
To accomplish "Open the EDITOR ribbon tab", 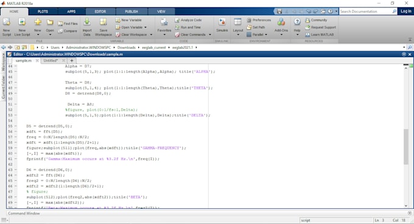I will [100, 12].
